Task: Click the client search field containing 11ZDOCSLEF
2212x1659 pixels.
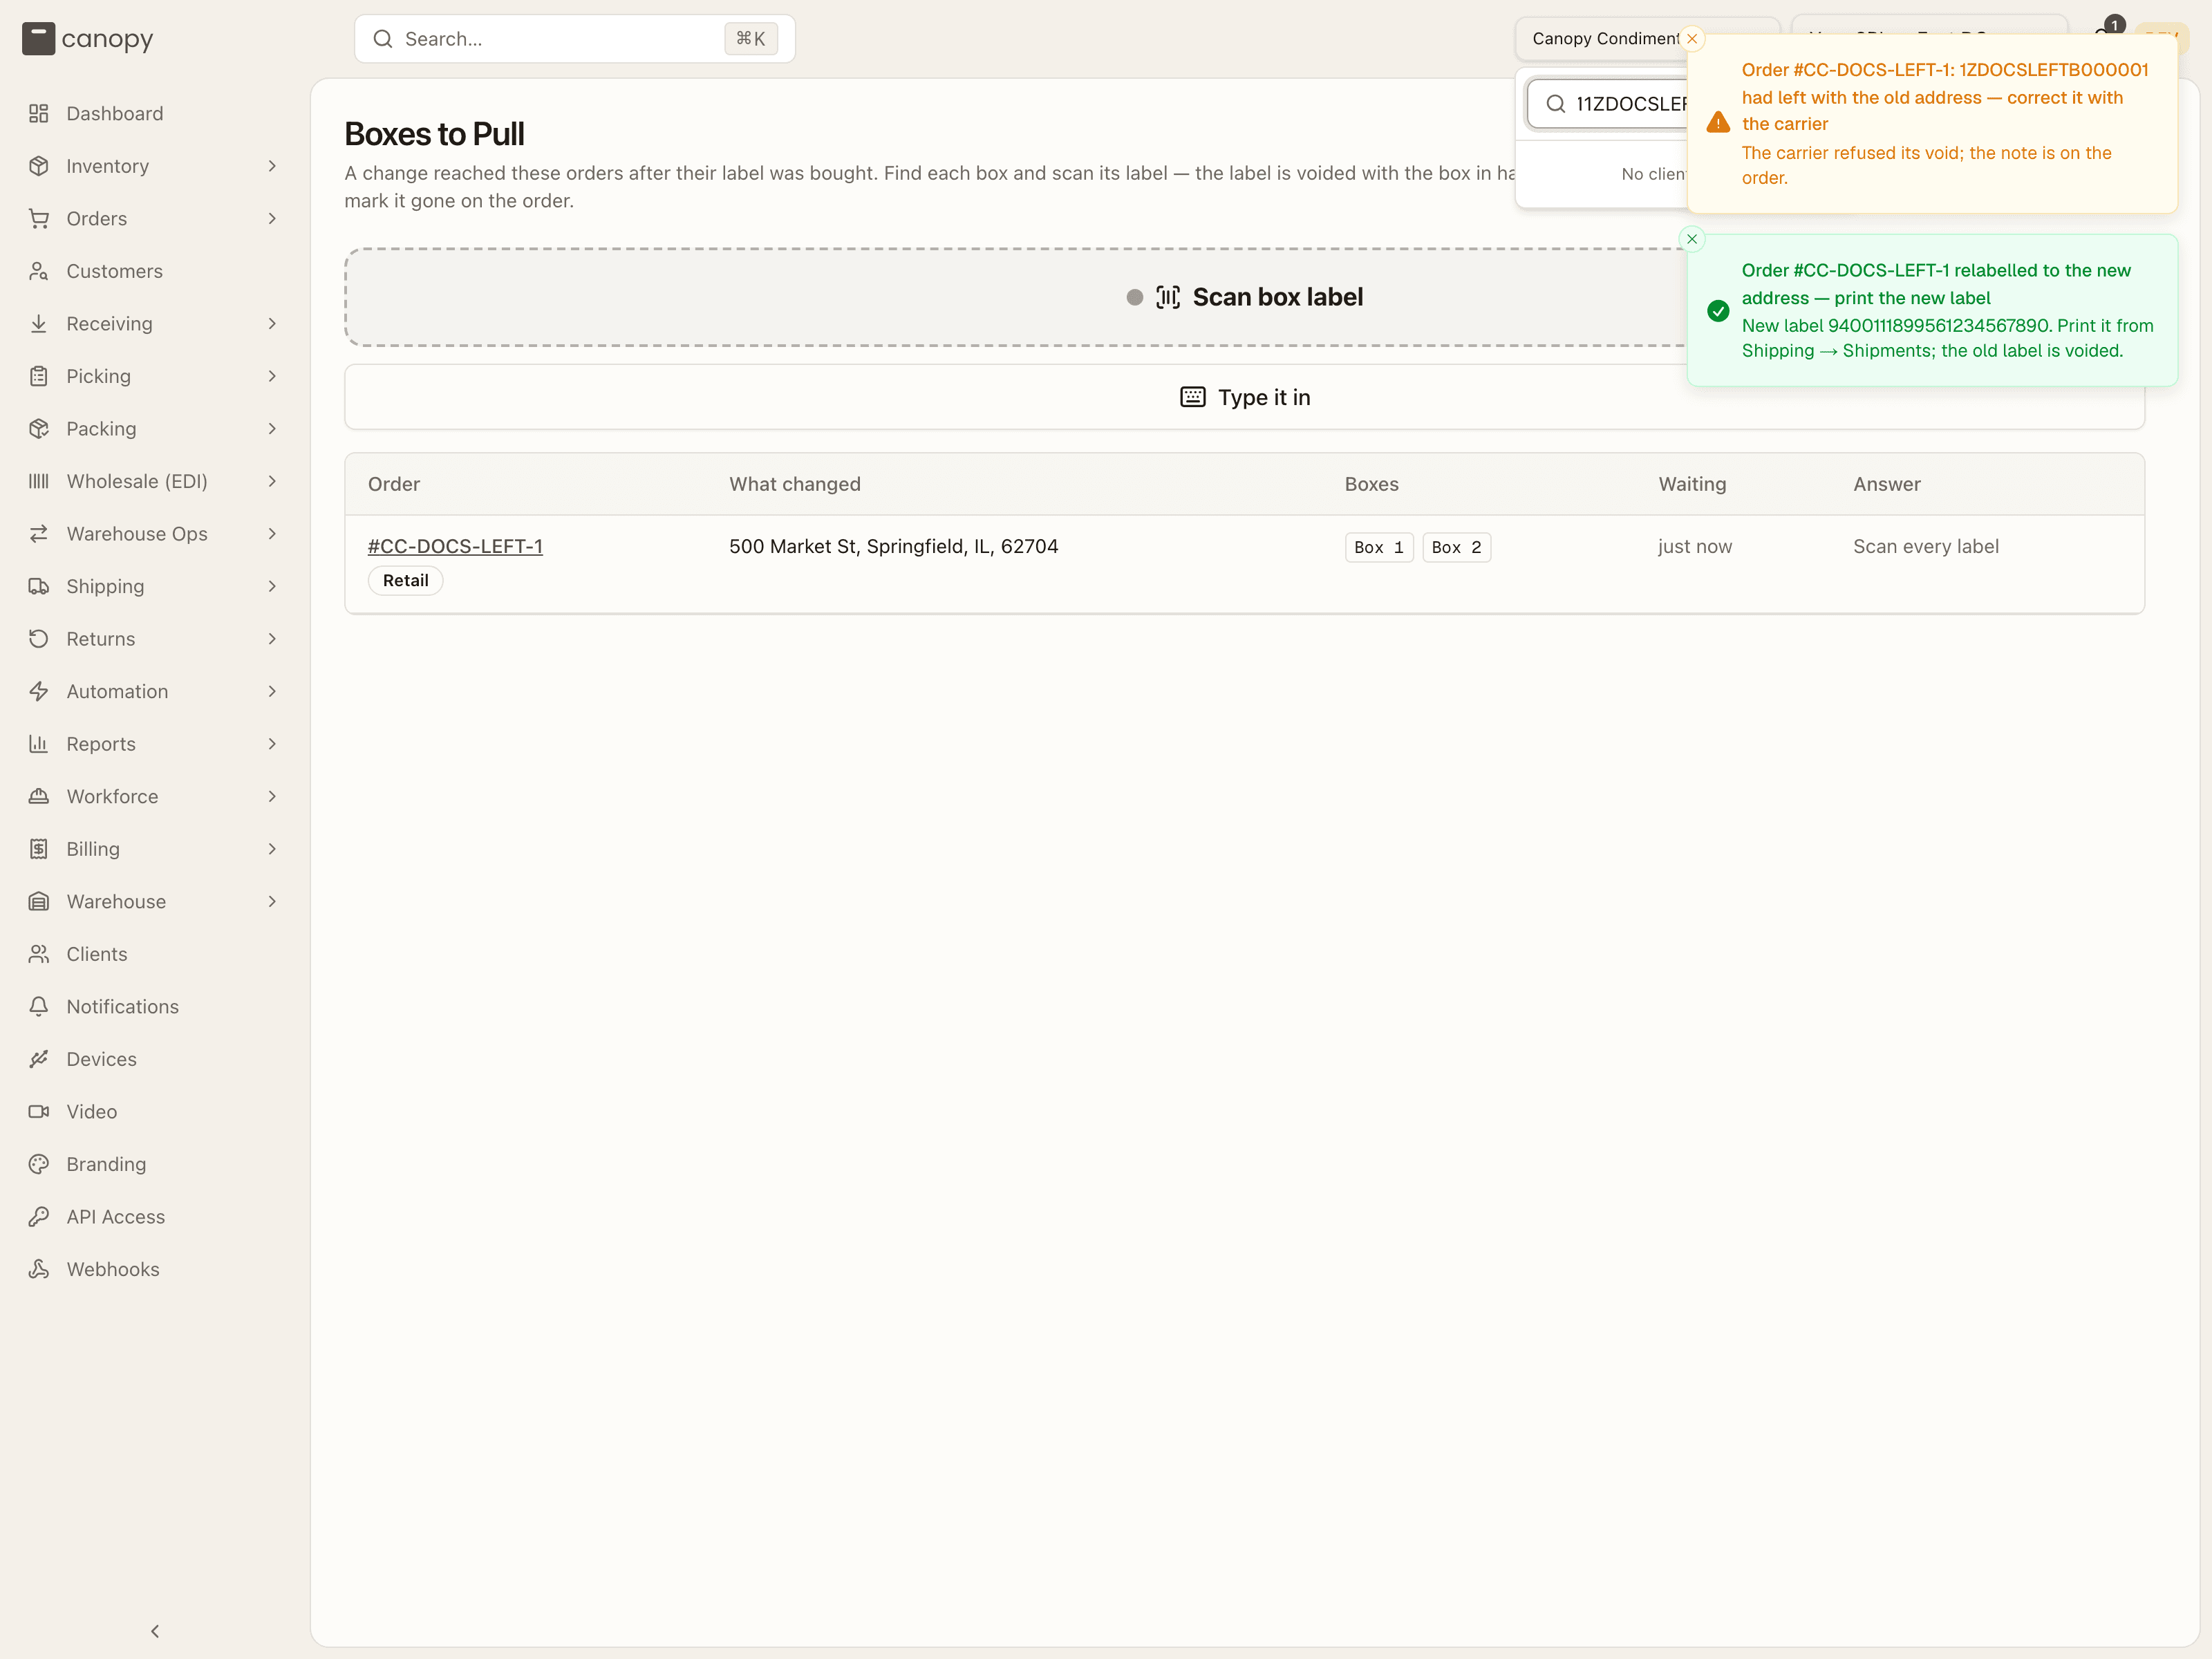Action: (x=1607, y=104)
